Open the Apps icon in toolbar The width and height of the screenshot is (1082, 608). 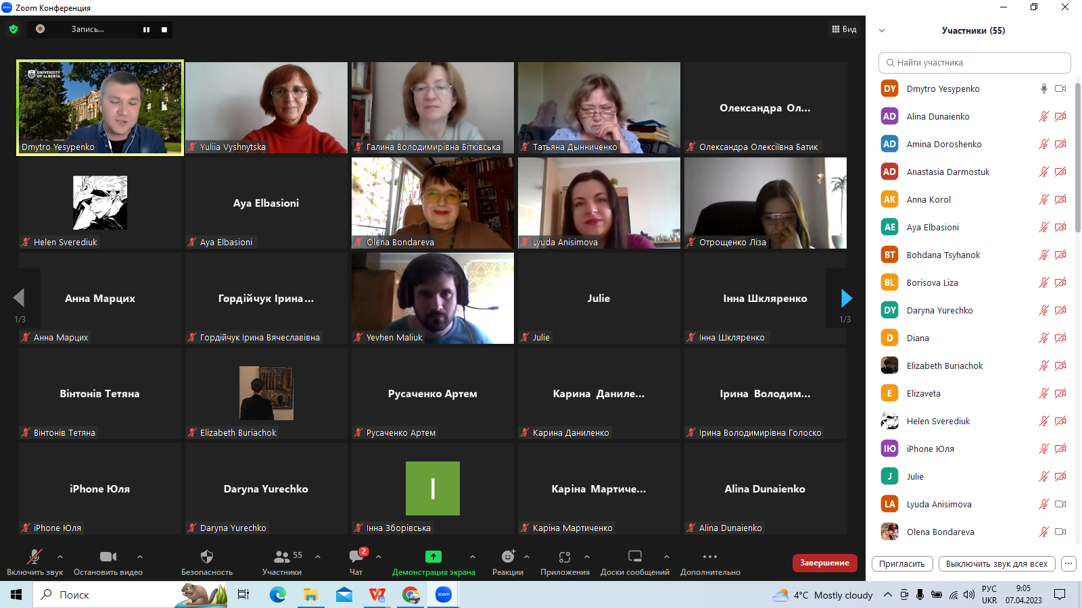(x=565, y=557)
